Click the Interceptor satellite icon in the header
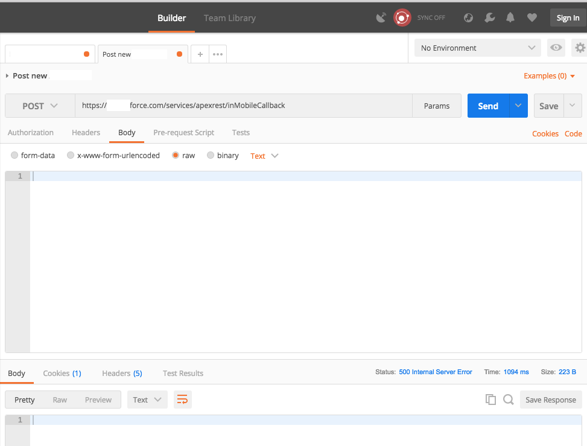587x446 pixels. pos(381,18)
